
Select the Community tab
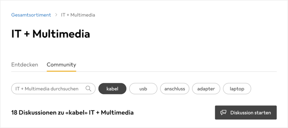click(x=61, y=65)
